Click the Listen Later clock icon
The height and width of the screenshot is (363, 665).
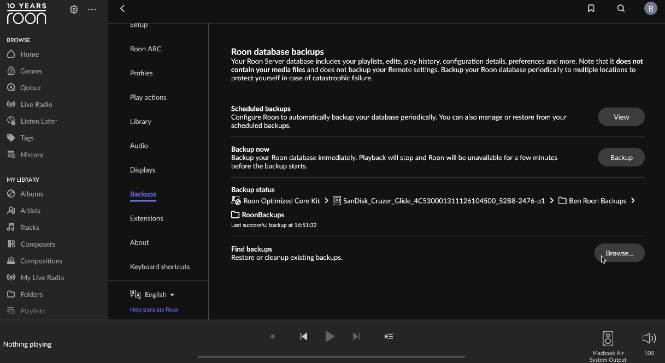(11, 121)
